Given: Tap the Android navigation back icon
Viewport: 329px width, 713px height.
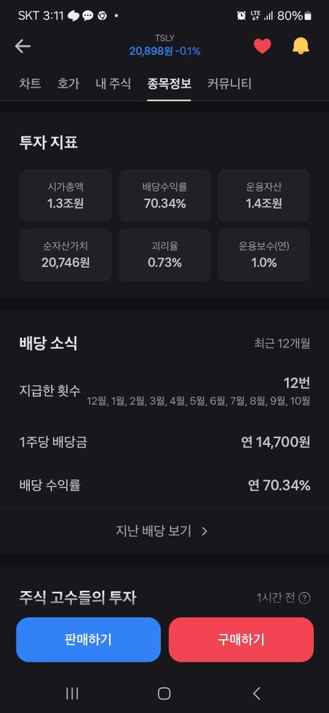Looking at the screenshot, I should coord(257,693).
